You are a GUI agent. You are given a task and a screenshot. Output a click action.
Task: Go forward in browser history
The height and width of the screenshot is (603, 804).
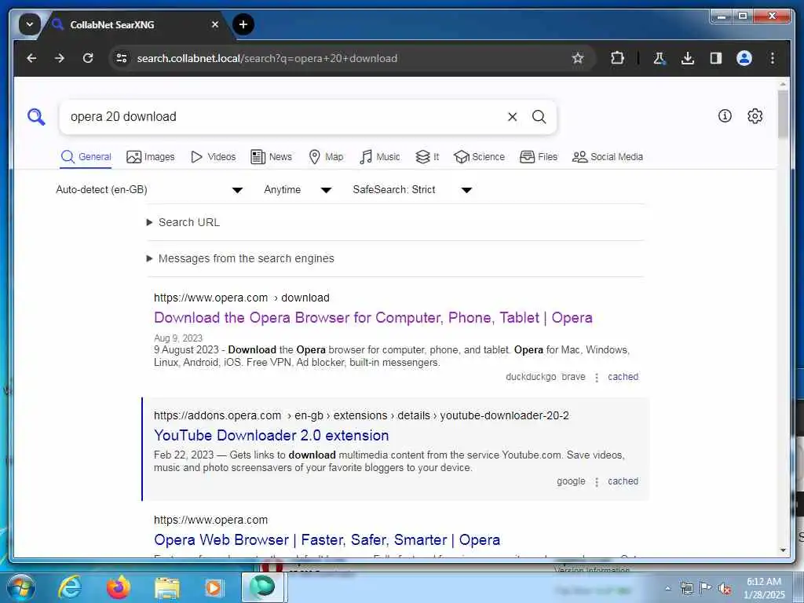60,58
